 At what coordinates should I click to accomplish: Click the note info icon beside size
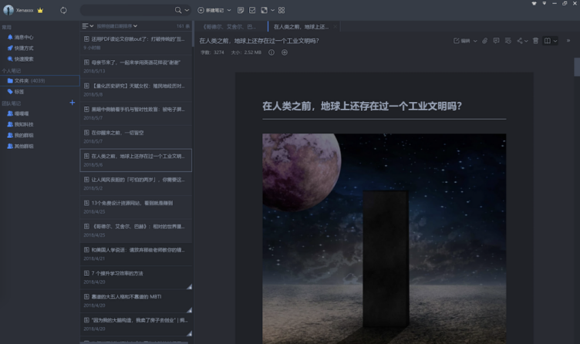[x=271, y=52]
